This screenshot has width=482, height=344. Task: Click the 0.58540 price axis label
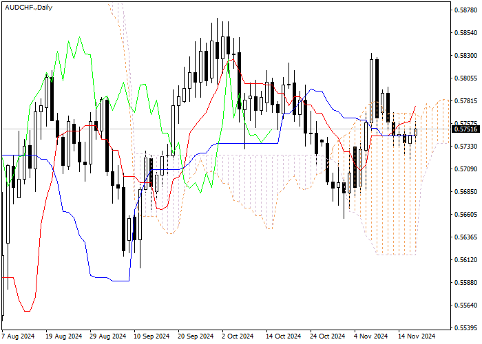tap(466, 33)
